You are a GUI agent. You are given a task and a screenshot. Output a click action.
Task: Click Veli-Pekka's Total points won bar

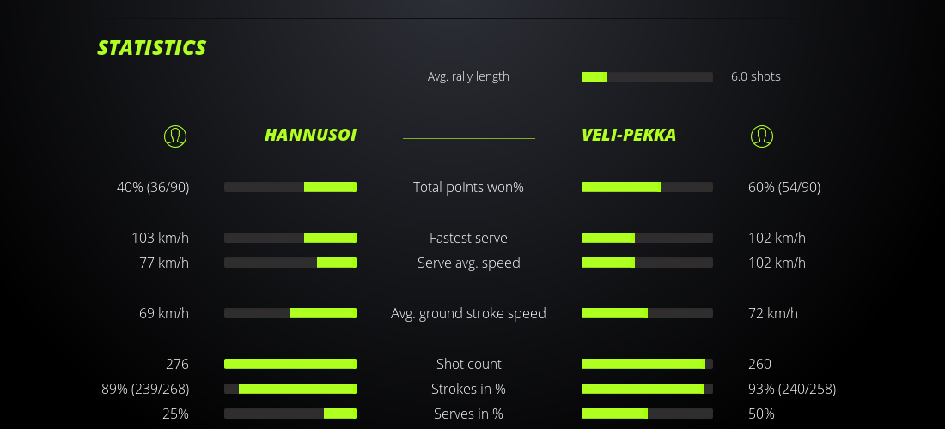[x=647, y=187]
